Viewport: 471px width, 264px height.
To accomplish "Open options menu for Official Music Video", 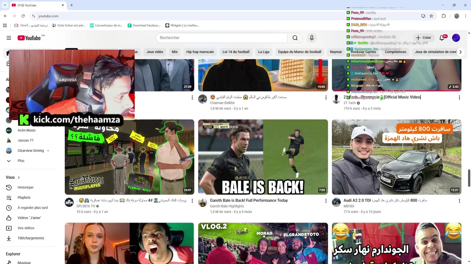I will [459, 98].
